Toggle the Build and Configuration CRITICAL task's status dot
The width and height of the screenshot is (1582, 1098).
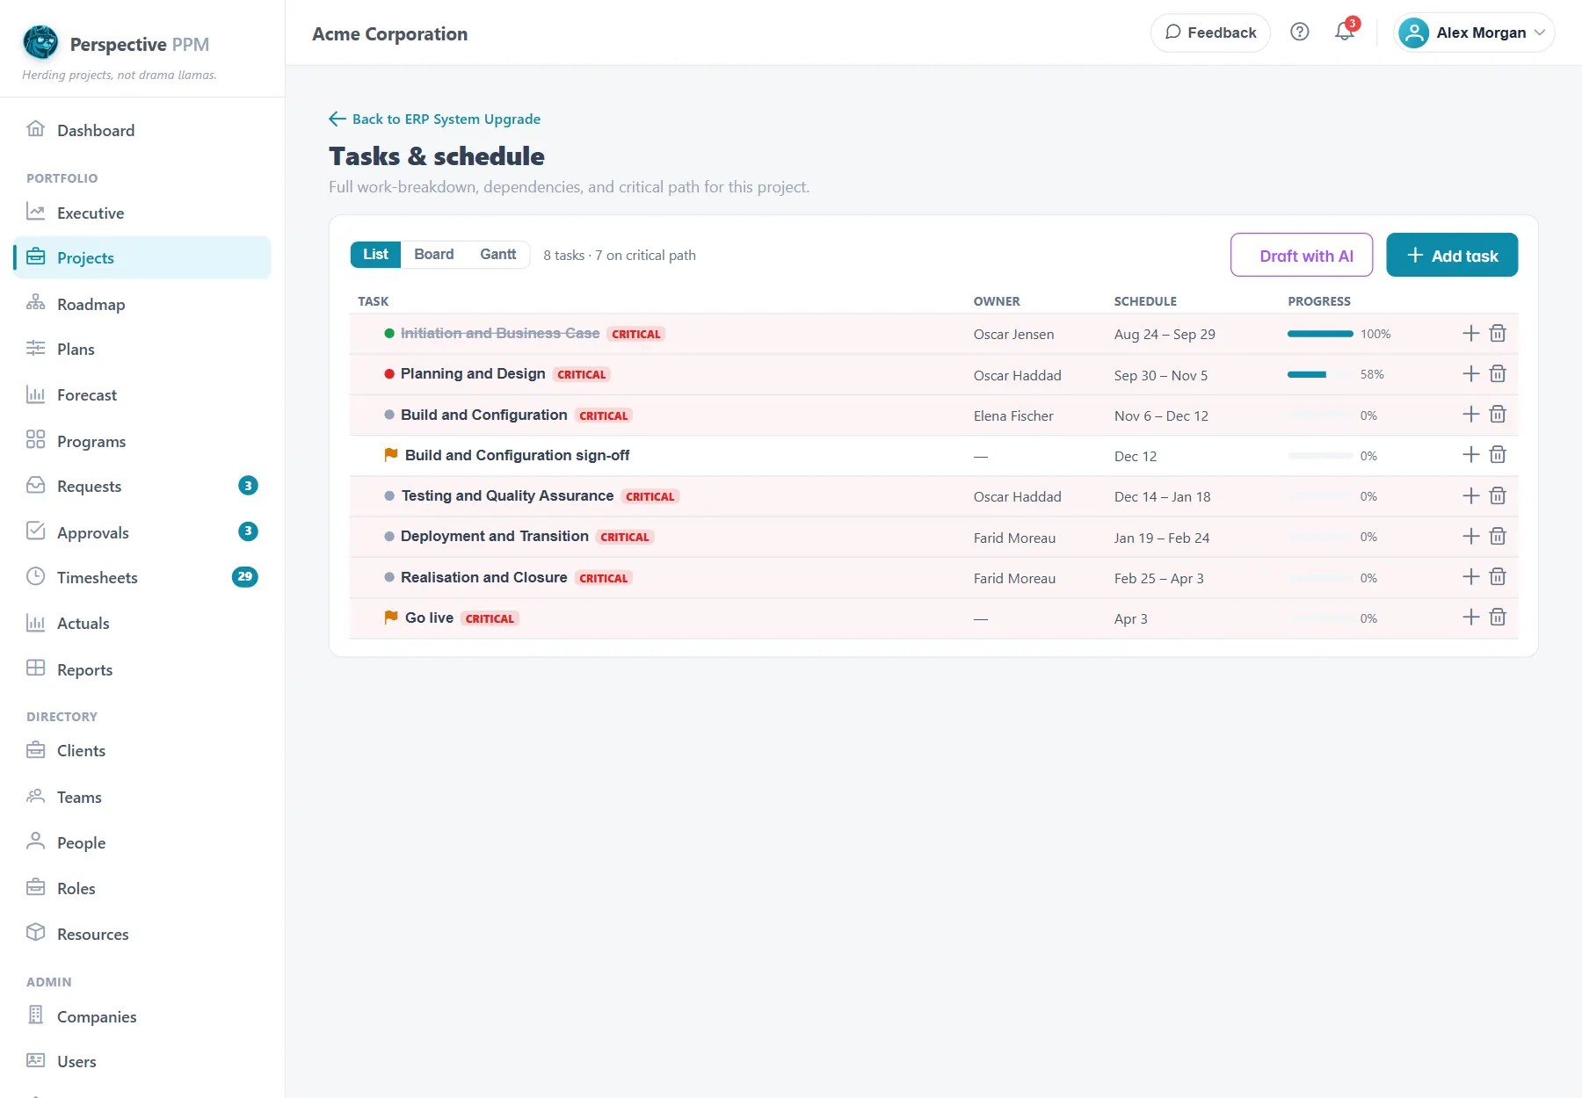click(389, 415)
